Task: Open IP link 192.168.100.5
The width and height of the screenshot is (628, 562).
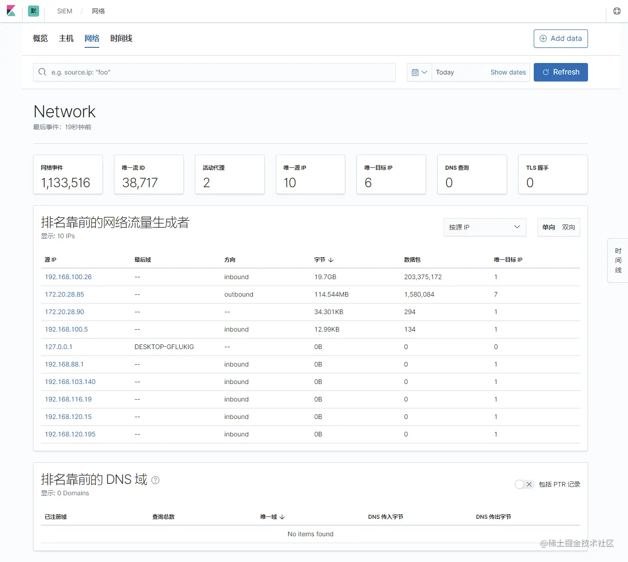Action: pyautogui.click(x=66, y=329)
